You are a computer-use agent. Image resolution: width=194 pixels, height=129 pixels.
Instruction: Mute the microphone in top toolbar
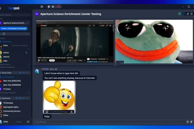(x=49, y=6)
